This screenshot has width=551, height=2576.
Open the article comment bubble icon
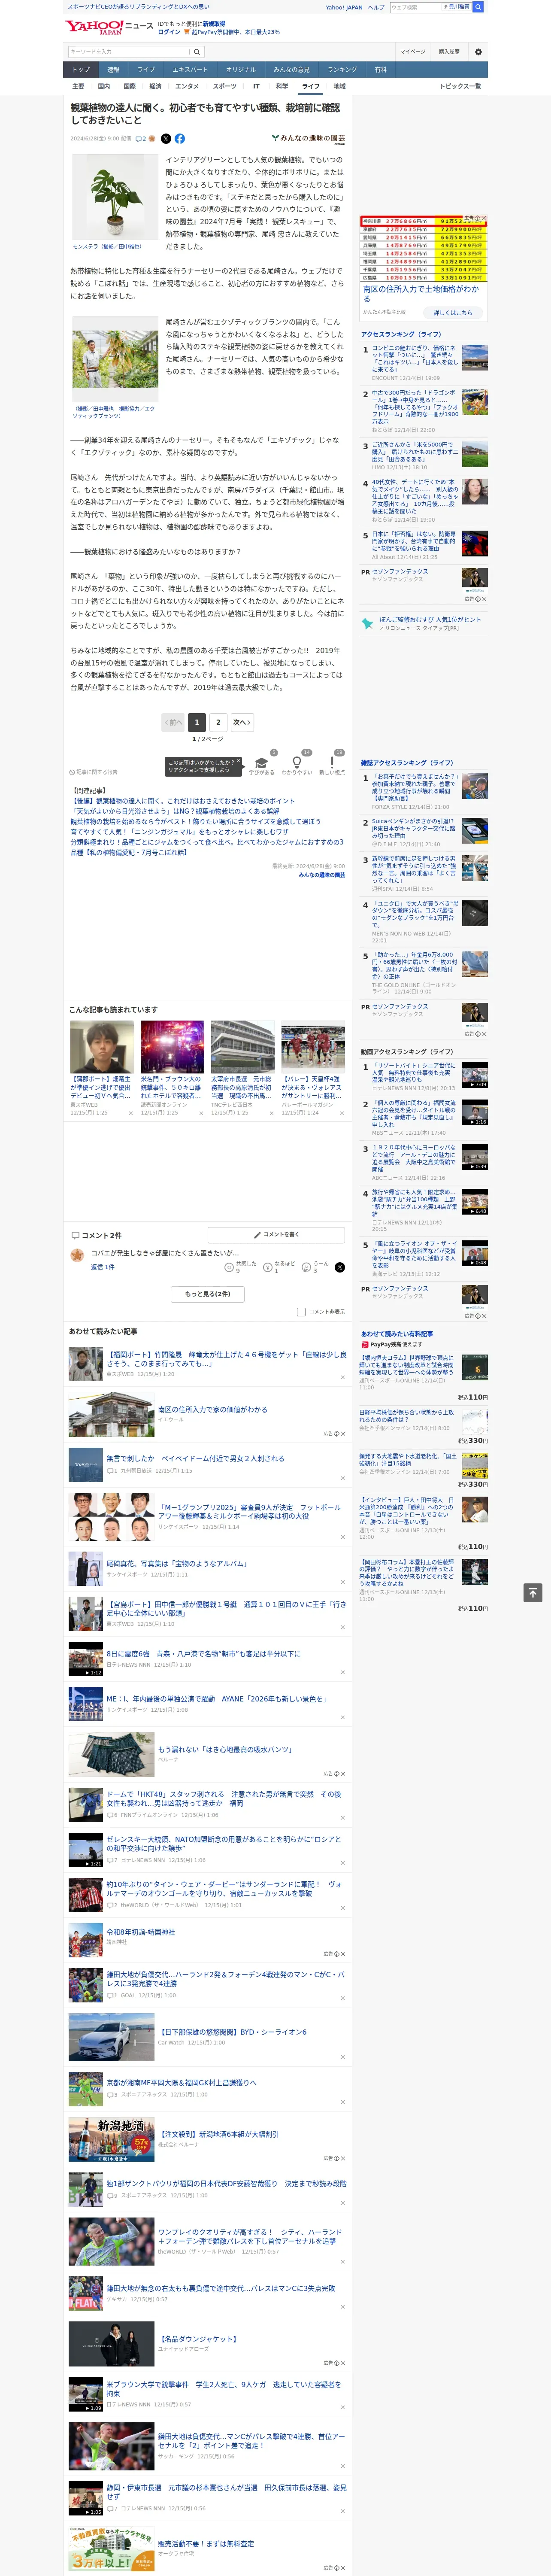click(x=138, y=139)
